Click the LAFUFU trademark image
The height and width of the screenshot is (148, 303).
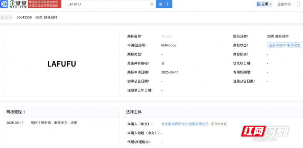(62, 64)
